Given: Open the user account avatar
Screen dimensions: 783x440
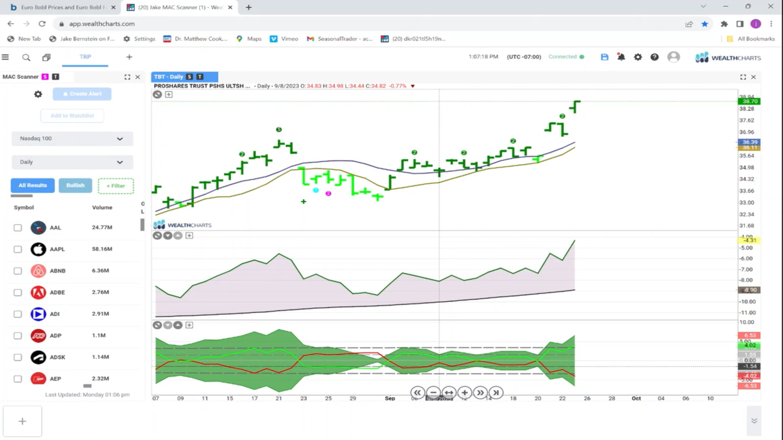Looking at the screenshot, I should (673, 57).
